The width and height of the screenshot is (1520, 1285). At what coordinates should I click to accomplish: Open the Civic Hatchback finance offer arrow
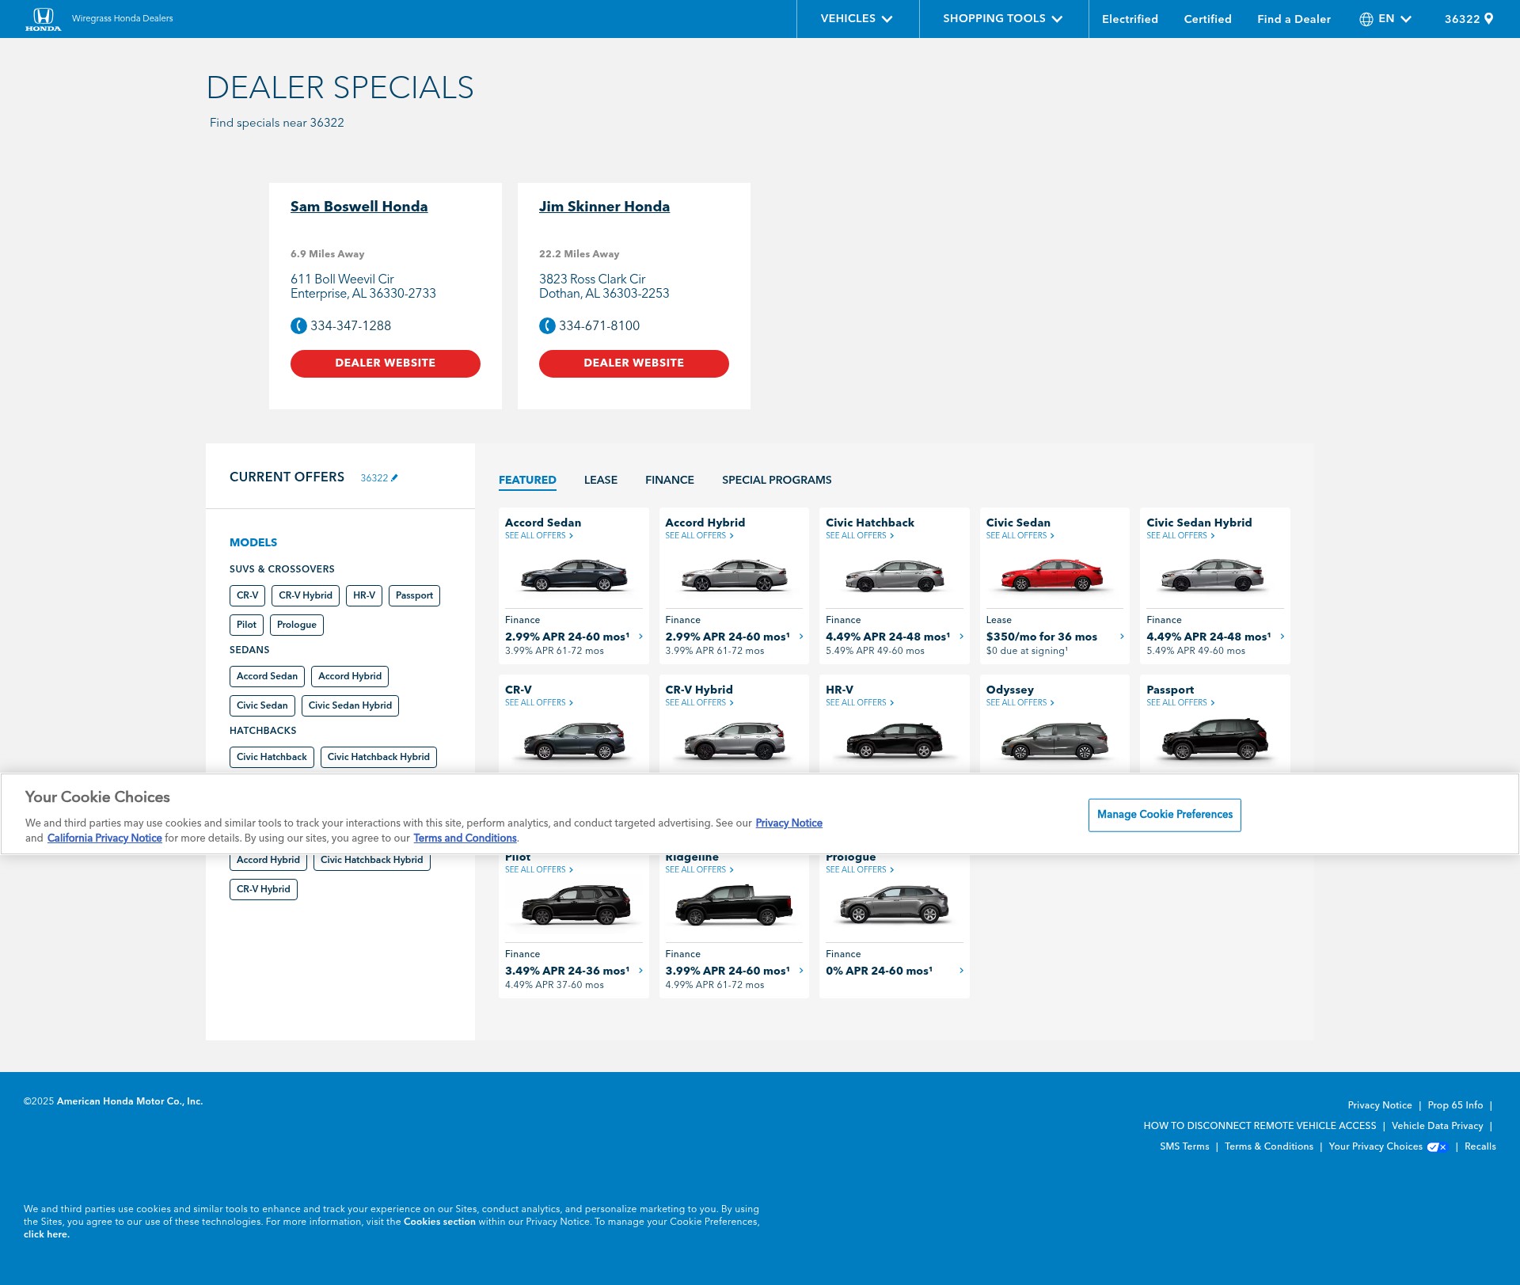tap(961, 637)
